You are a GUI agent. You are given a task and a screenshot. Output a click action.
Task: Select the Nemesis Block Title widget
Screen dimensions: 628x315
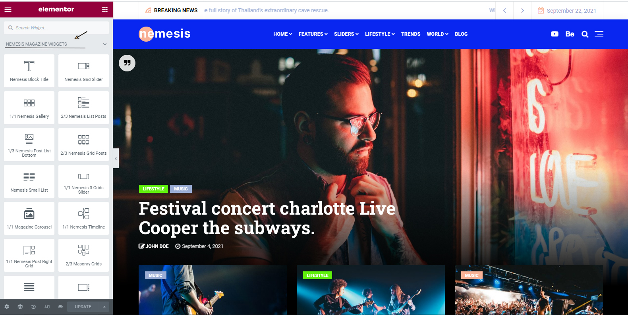29,71
